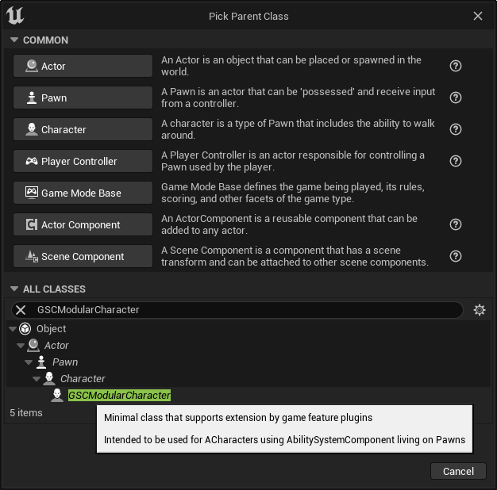Image resolution: width=497 pixels, height=490 pixels.
Task: Open help for Actor Component class
Action: pos(456,224)
